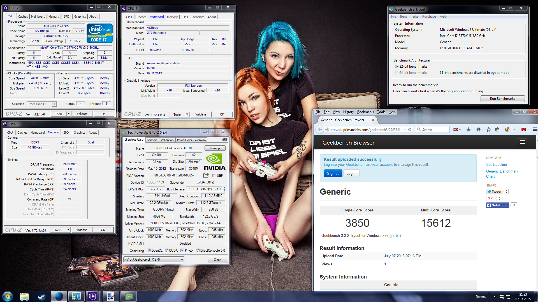Switch to the Paint taskbar icon
This screenshot has height=302, width=538.
(x=111, y=296)
